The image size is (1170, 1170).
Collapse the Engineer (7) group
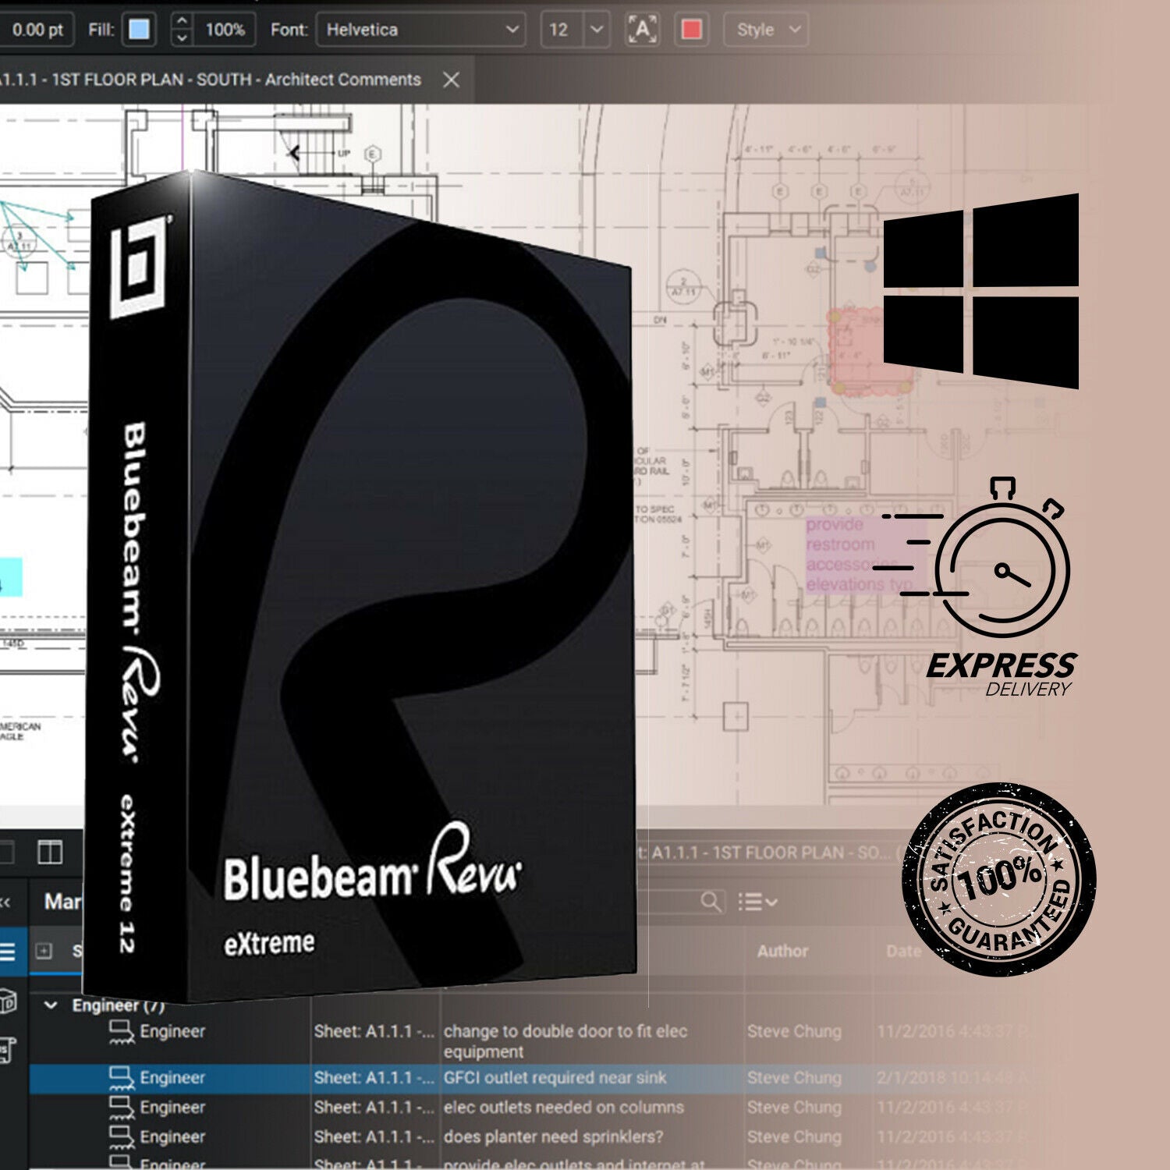point(51,1005)
